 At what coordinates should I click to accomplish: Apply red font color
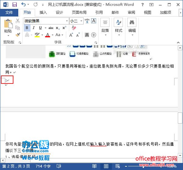click(48, 35)
